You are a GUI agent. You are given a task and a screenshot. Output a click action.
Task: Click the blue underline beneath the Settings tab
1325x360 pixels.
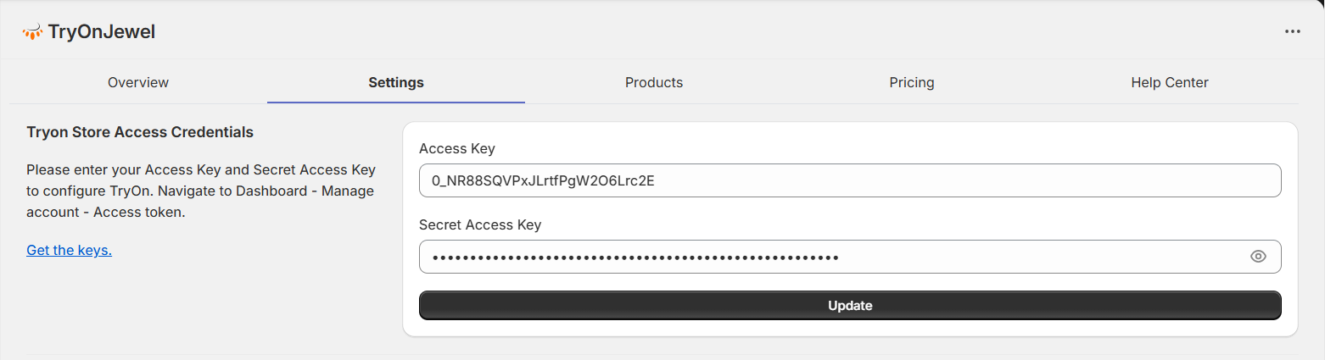[395, 102]
